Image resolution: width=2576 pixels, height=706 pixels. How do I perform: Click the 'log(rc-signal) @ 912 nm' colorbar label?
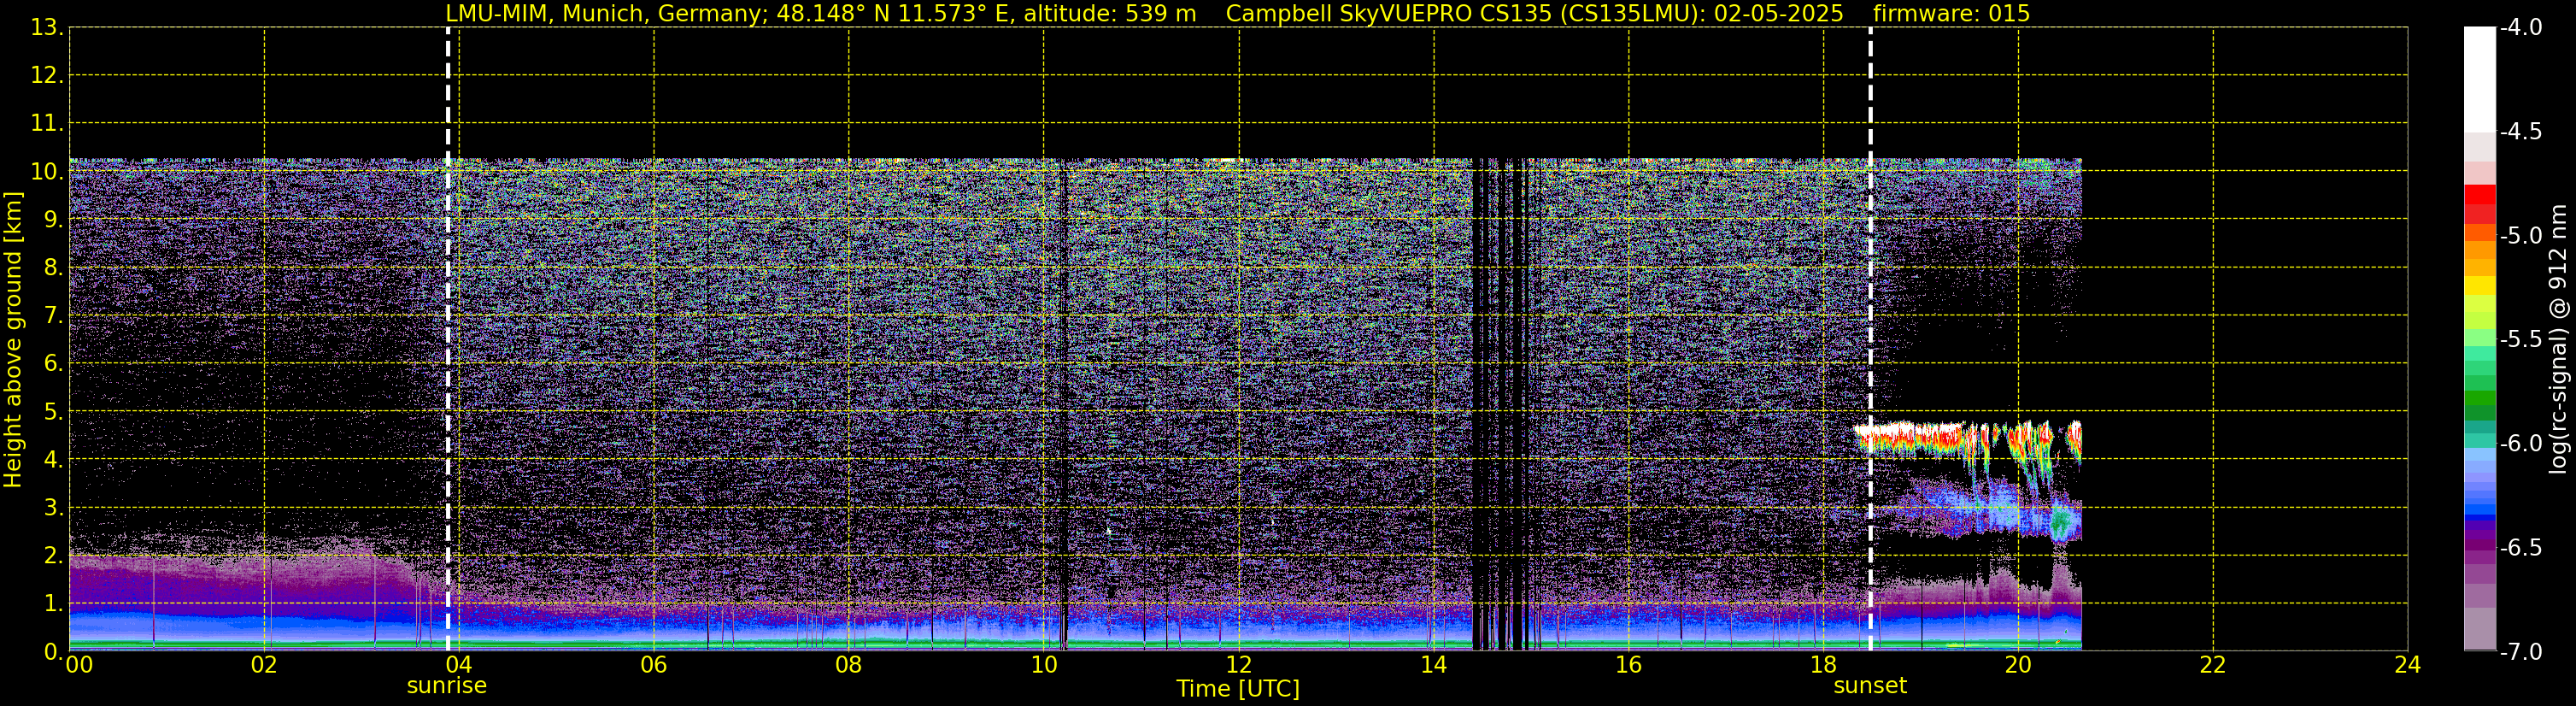2558,339
